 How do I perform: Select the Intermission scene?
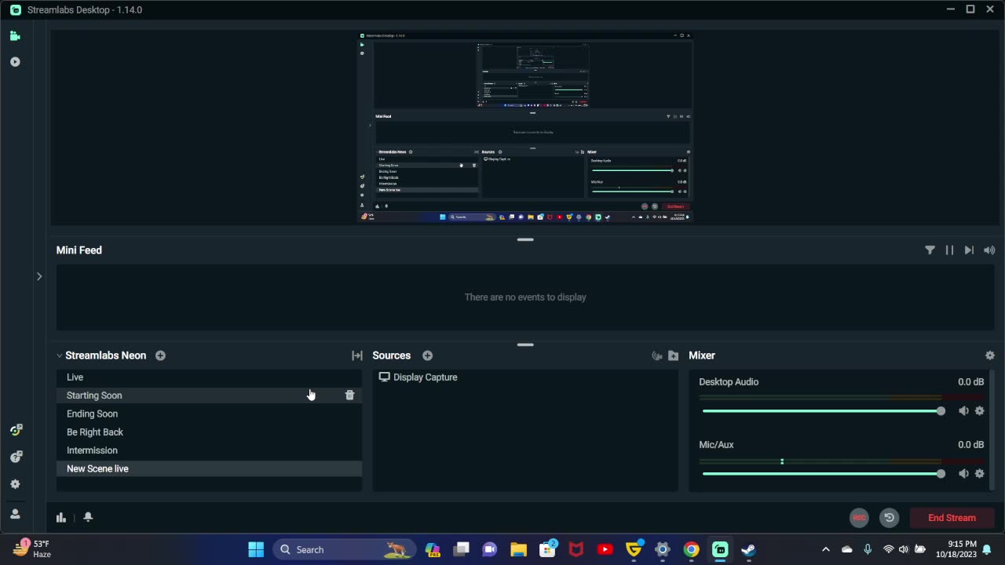(209, 450)
